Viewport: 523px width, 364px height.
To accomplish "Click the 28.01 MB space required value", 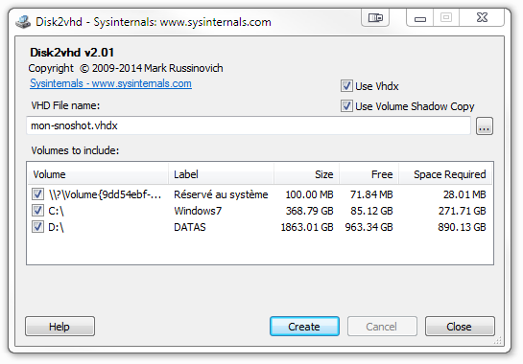I will (464, 194).
